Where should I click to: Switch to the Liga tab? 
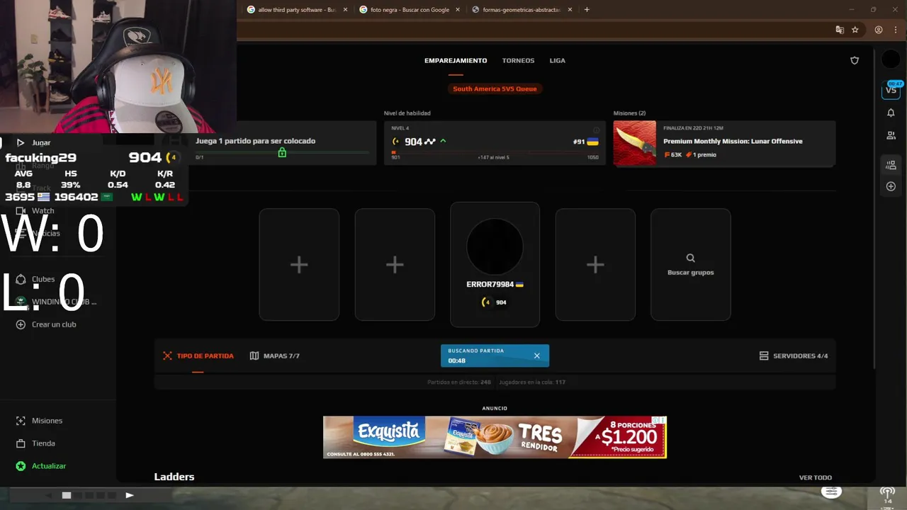tap(558, 61)
